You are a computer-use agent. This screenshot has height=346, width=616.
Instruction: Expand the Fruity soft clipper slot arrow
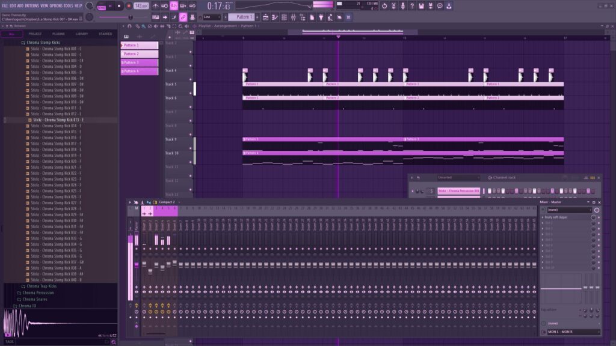tap(543, 217)
